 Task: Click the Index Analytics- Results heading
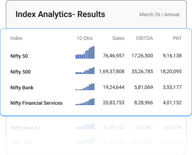[60, 15]
